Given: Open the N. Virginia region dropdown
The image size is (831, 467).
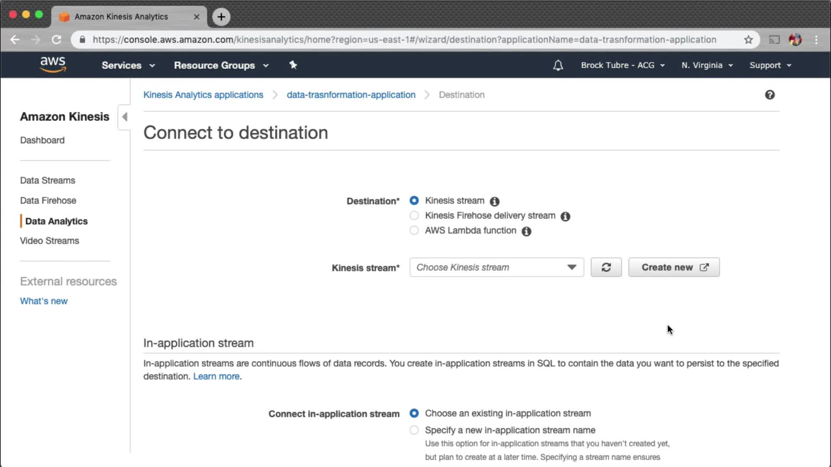Looking at the screenshot, I should pos(707,65).
